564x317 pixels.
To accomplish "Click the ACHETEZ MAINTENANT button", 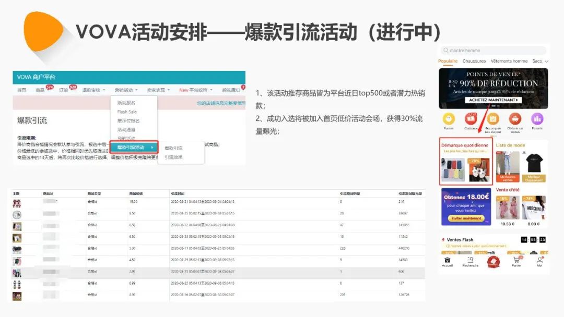I will coord(493,100).
